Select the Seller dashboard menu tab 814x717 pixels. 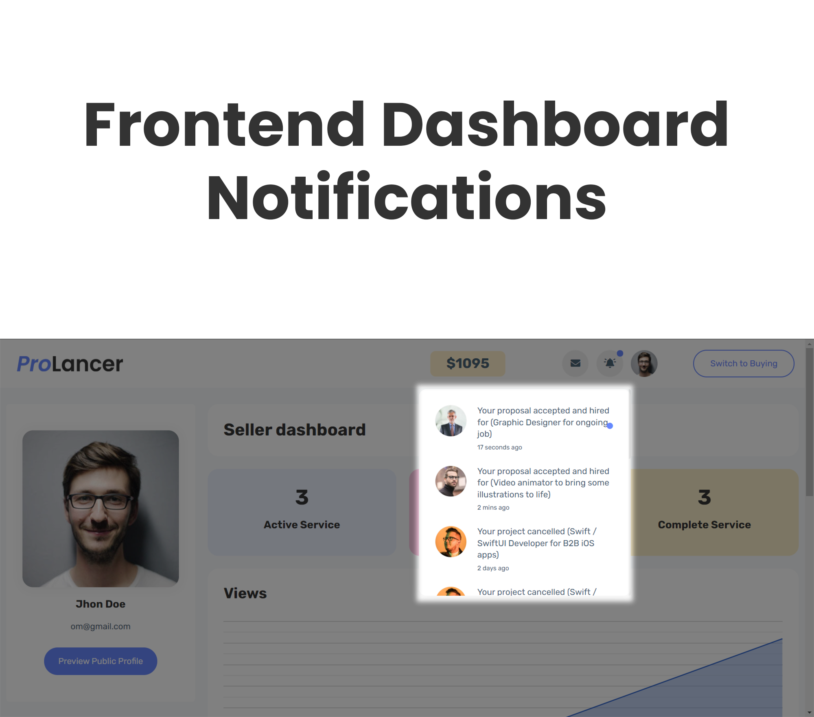tap(293, 429)
